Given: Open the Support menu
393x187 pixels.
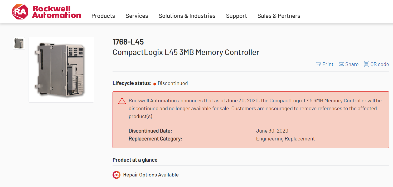Looking at the screenshot, I should [x=236, y=16].
